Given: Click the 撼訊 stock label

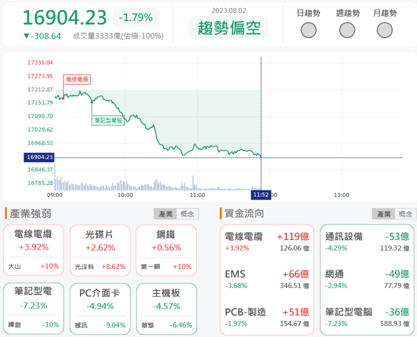Looking at the screenshot, I should click(x=80, y=324).
